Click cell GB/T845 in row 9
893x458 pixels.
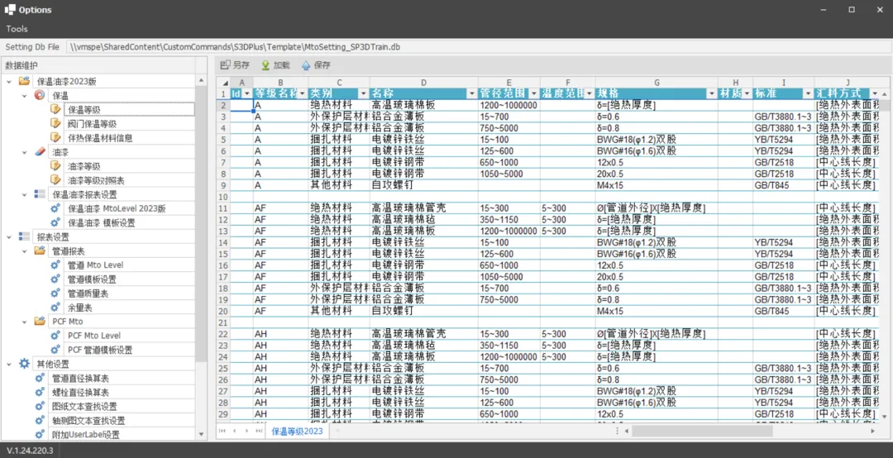[x=784, y=185]
